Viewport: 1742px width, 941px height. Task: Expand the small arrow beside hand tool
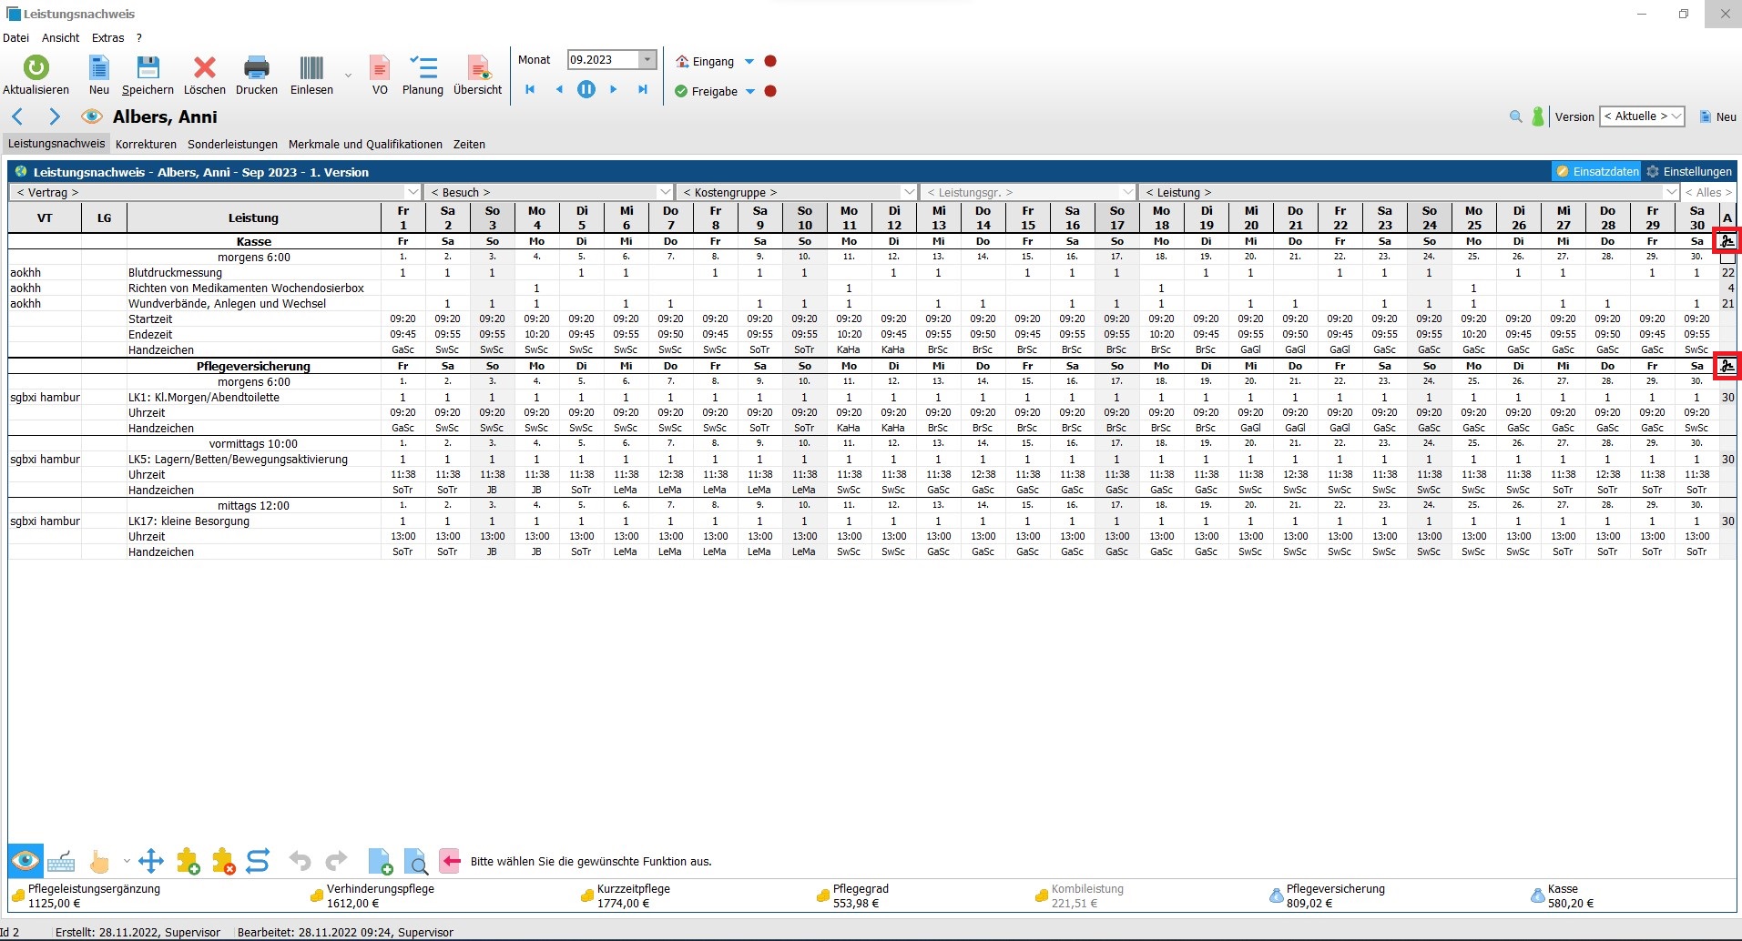(x=126, y=861)
